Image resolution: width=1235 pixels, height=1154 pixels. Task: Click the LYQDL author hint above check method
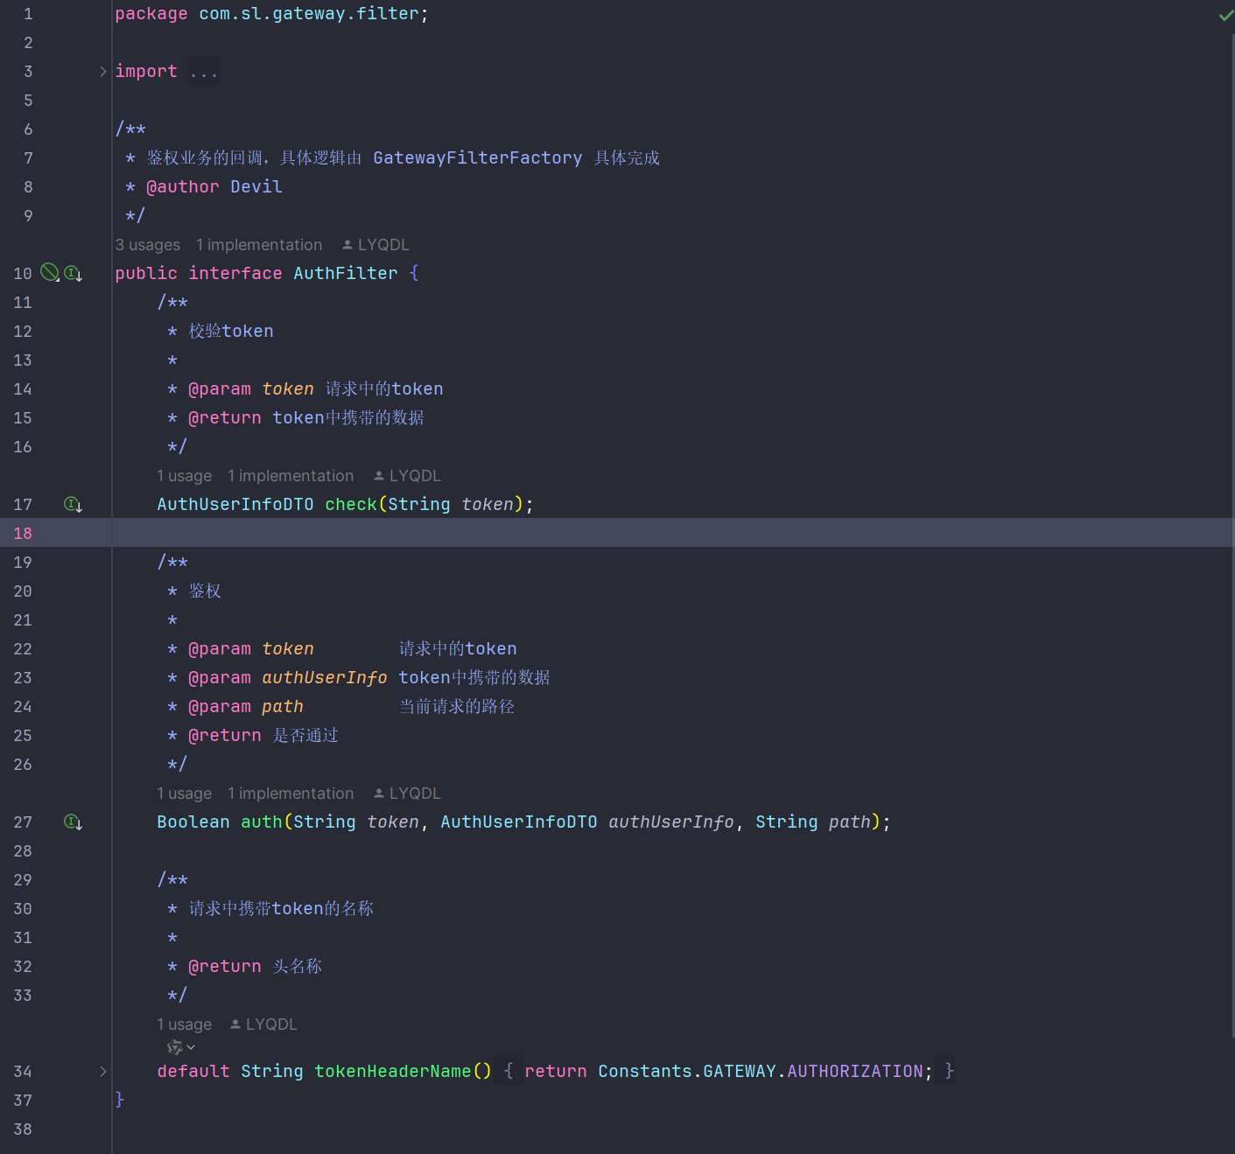tap(407, 476)
